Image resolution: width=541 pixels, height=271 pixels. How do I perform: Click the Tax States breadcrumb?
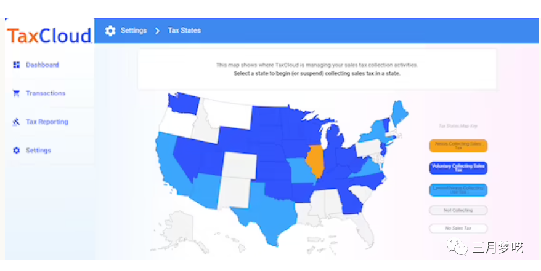coord(184,31)
